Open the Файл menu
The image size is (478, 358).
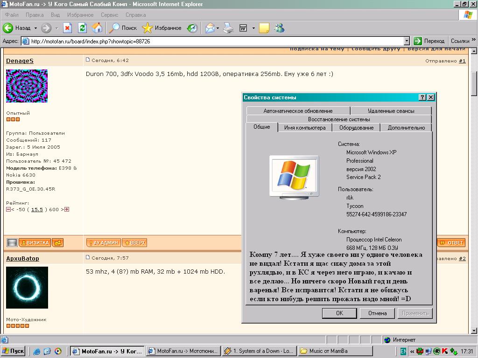[x=12, y=15]
